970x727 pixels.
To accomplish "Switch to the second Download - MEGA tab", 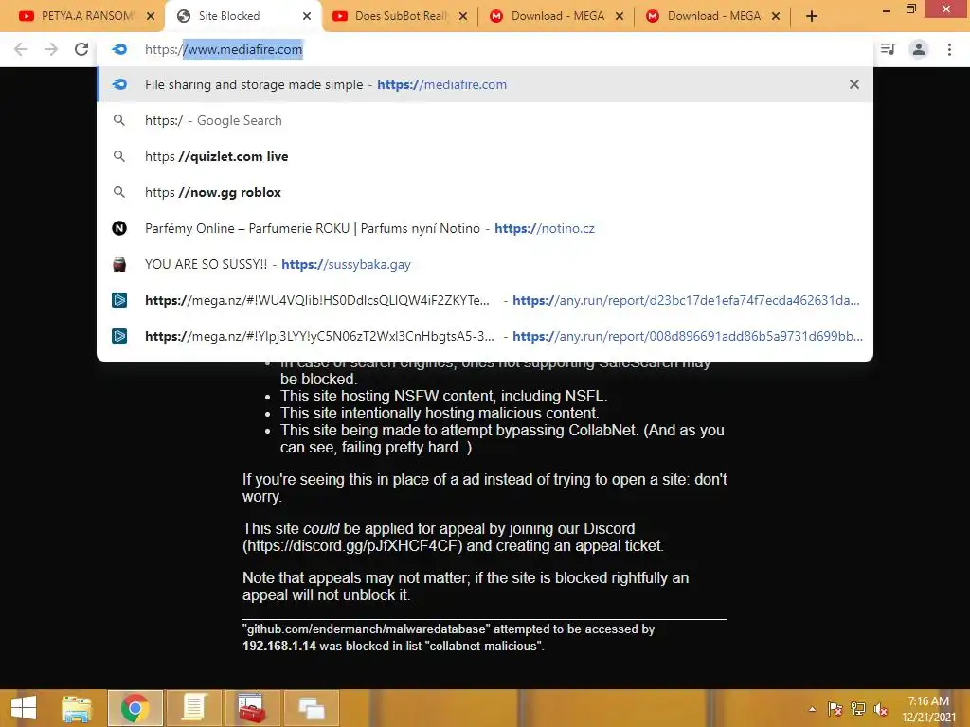I will click(x=712, y=16).
